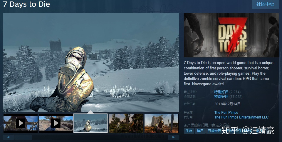Open developer The Fun Pimps link
This screenshot has height=142, width=282.
(226, 113)
